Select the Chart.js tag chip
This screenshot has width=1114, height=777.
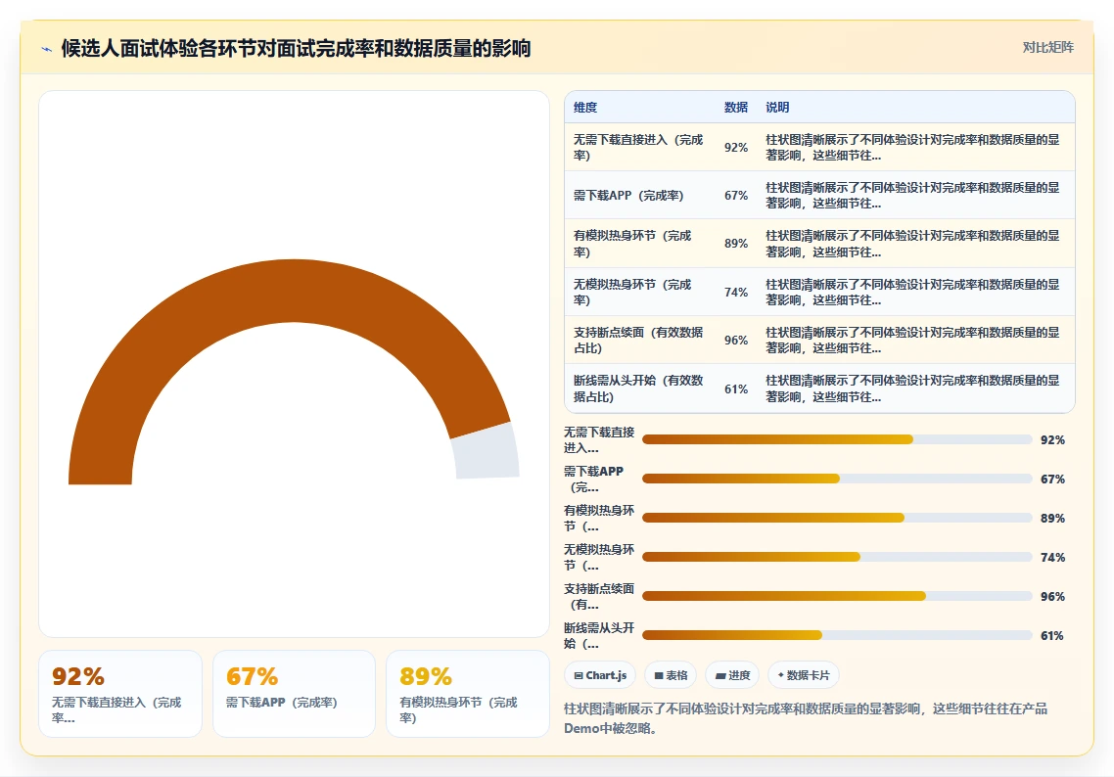pos(600,674)
